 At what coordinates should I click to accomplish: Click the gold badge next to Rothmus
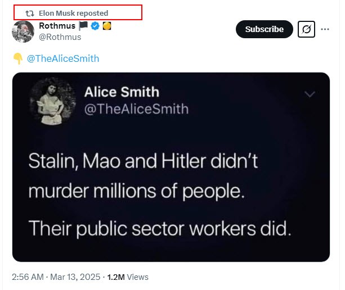106,26
